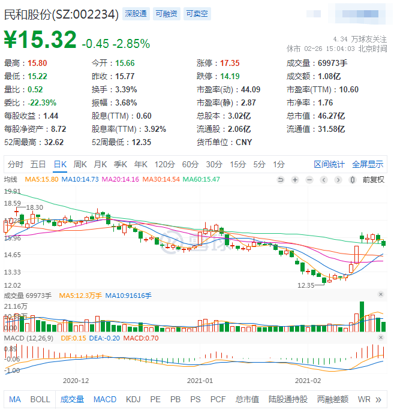Click the MA5:15.80 legend label

(x=41, y=179)
